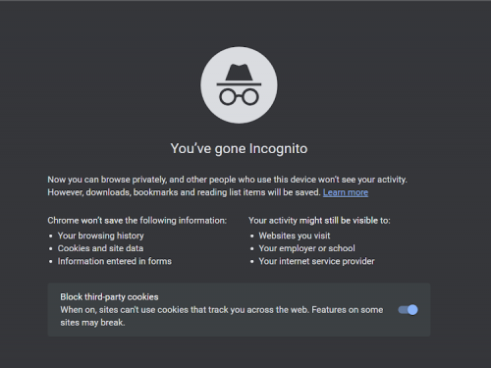
Task: Click the "Block third-party cookies" title
Action: click(x=109, y=297)
